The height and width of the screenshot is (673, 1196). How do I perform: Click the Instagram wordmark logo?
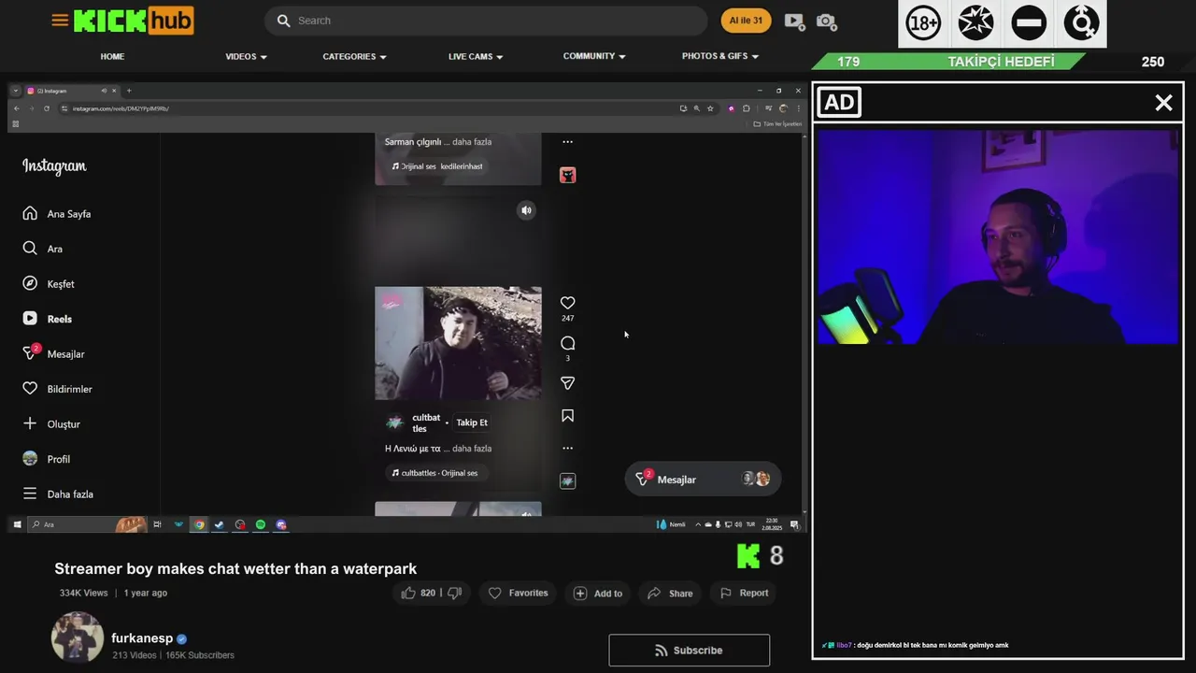(x=54, y=166)
